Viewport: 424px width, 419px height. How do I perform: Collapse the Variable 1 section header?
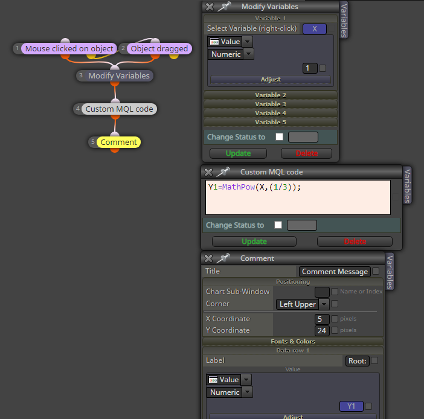coord(271,19)
